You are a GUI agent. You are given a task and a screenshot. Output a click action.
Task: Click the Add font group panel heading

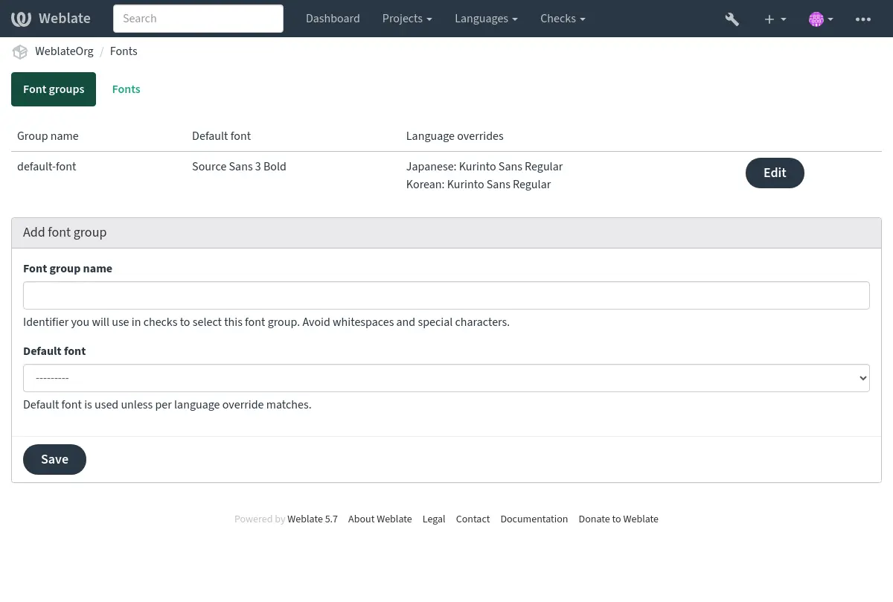pyautogui.click(x=65, y=232)
